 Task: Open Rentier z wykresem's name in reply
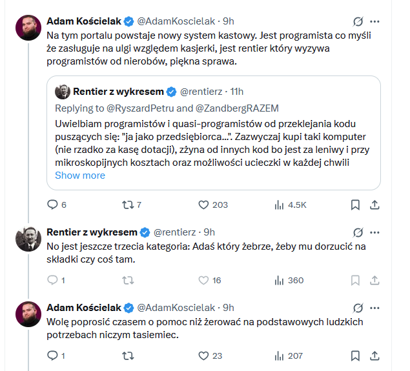coord(92,232)
